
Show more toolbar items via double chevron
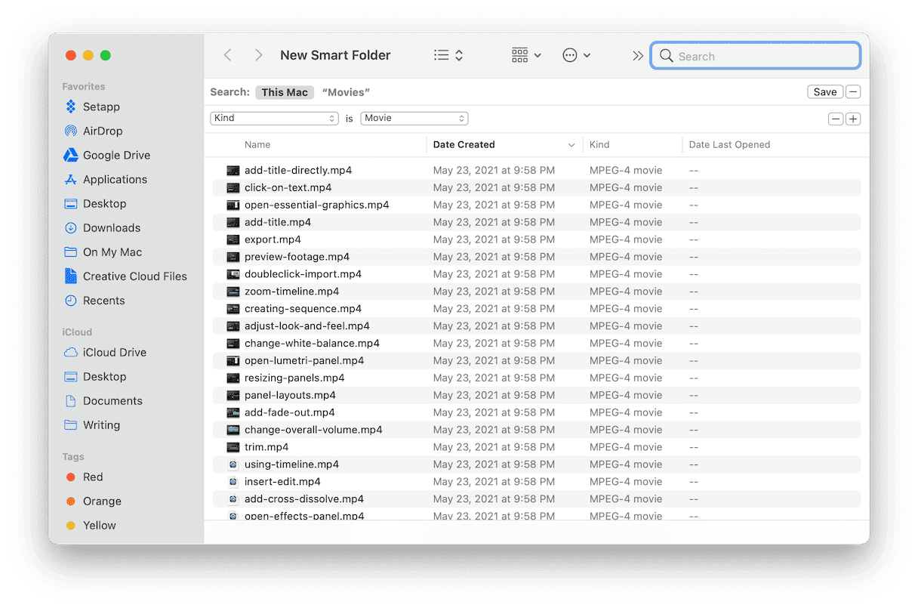[x=637, y=56]
